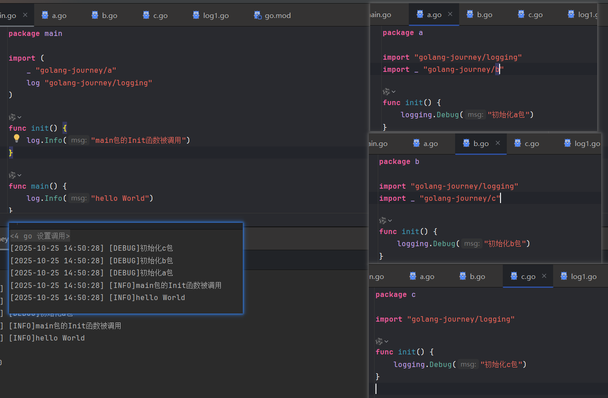Screen dimensions: 608x398
Task: Click the gopher icon on the active a.go tab
Action: [x=420, y=14]
